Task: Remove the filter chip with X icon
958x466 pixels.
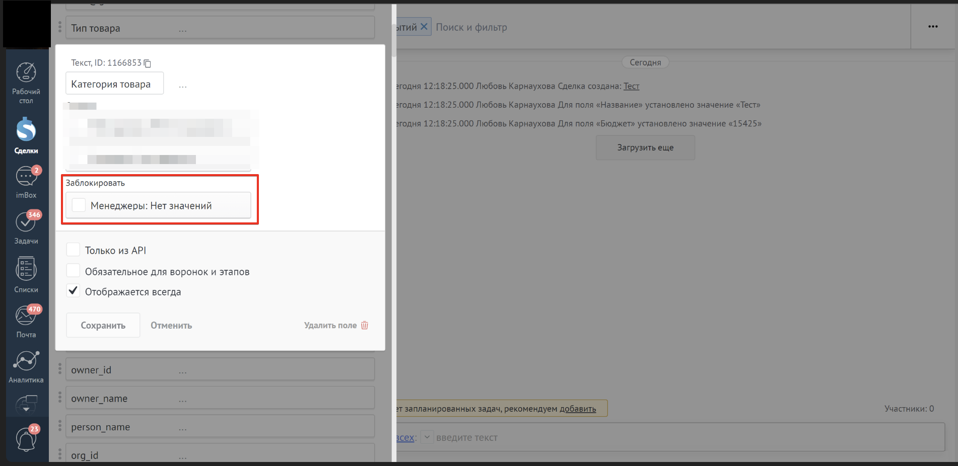Action: 424,27
